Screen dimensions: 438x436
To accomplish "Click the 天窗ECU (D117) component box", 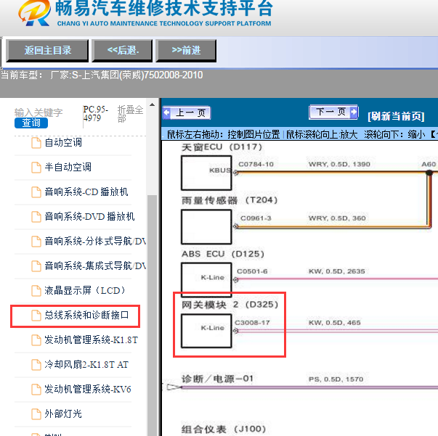I will point(206,173).
